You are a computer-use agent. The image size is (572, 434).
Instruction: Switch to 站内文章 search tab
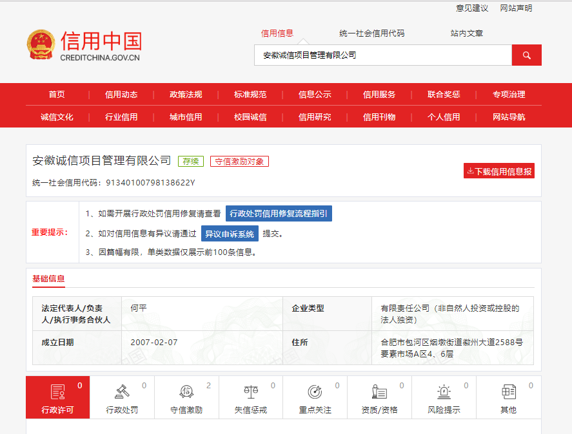(467, 33)
